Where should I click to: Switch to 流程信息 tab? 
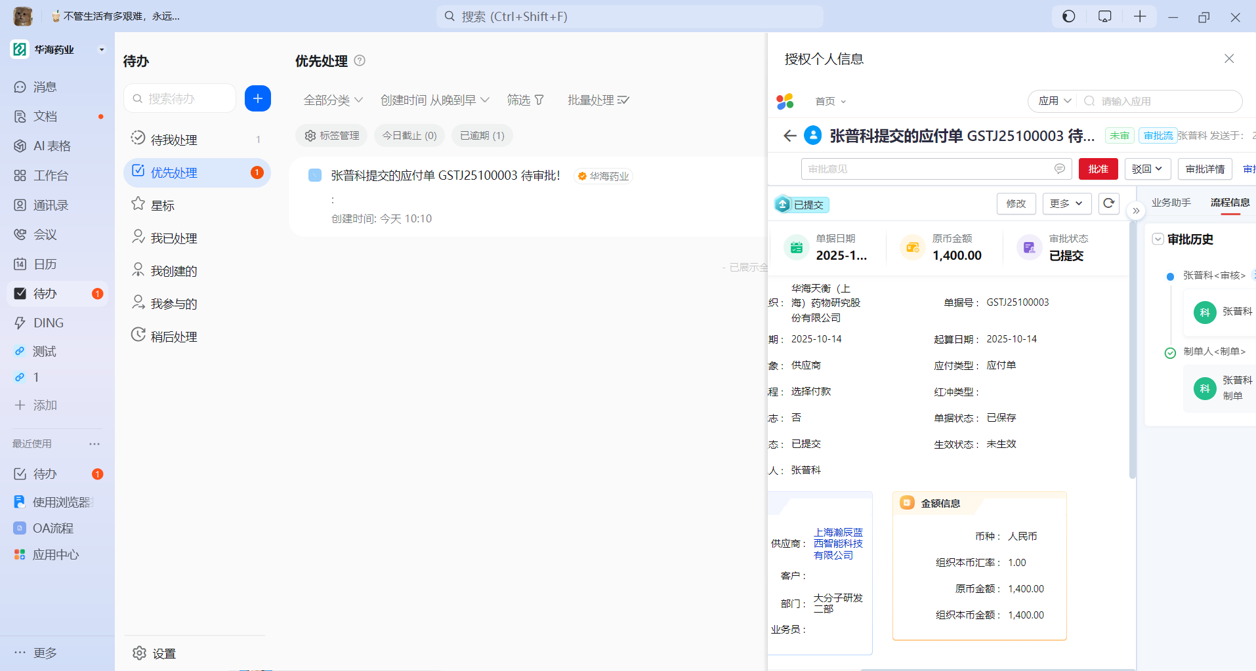(1230, 203)
